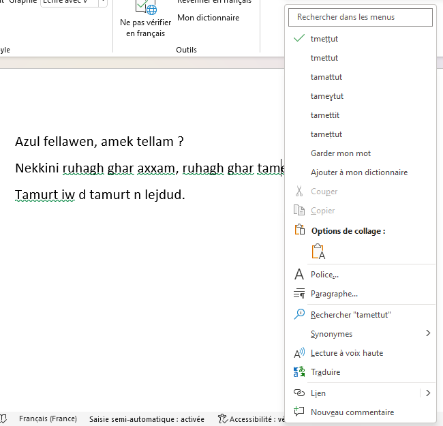
Task: Open Mon dictionnaire
Action: (209, 18)
